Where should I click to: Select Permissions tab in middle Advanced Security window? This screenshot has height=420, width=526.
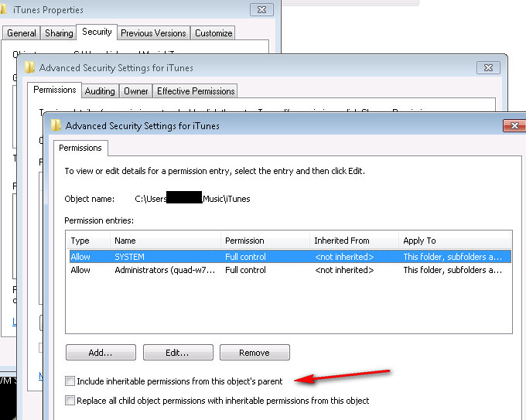click(55, 90)
